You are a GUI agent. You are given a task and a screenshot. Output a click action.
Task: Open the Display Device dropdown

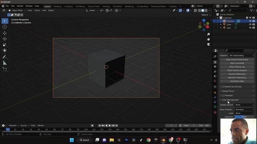pyautogui.click(x=245, y=105)
